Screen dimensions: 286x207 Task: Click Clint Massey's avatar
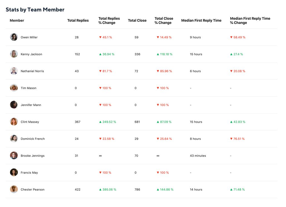click(x=14, y=122)
